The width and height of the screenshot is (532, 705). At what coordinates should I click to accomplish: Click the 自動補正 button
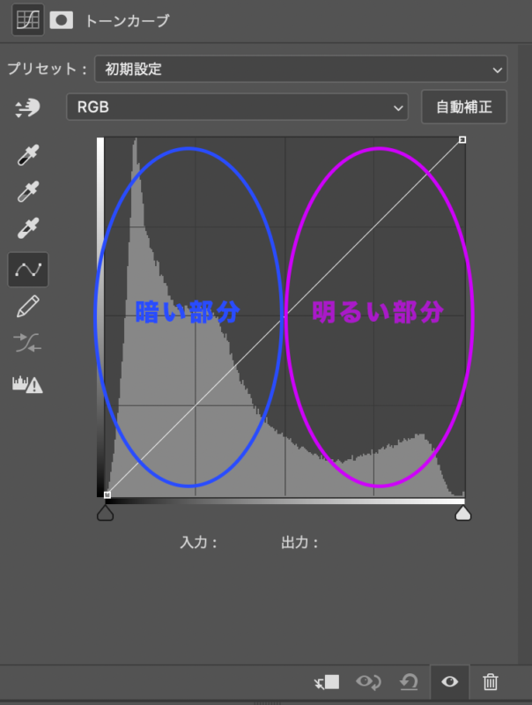point(463,107)
